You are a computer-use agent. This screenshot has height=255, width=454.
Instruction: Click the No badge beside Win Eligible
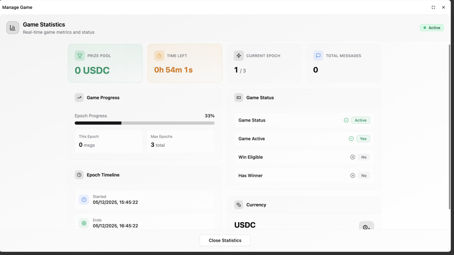[364, 157]
